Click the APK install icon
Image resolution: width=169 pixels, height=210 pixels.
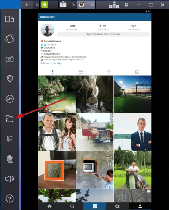(x=10, y=99)
